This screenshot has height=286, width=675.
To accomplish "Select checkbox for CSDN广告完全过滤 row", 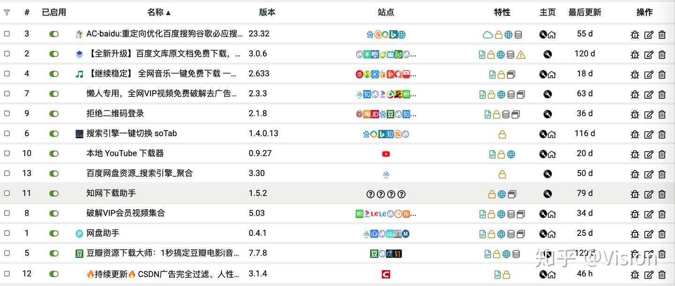I will point(7,273).
